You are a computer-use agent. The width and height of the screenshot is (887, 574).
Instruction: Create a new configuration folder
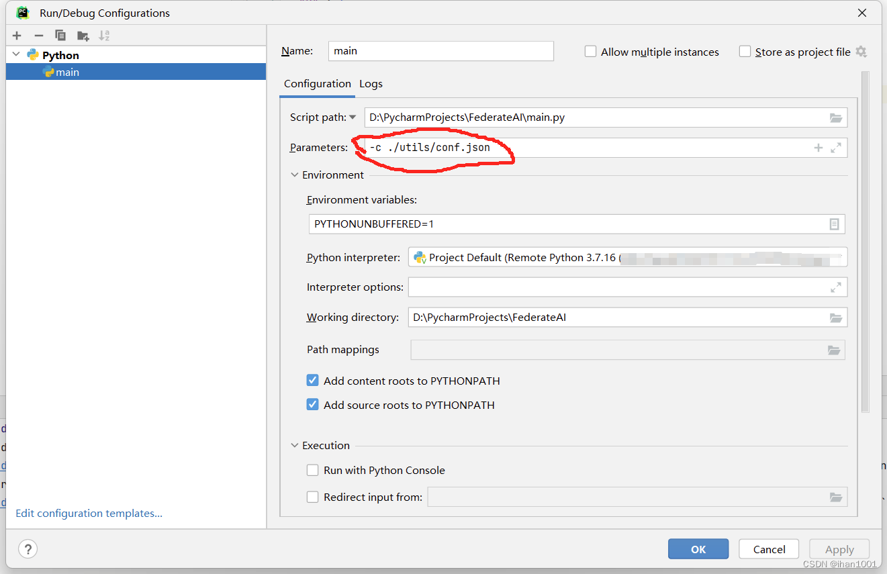pyautogui.click(x=83, y=36)
